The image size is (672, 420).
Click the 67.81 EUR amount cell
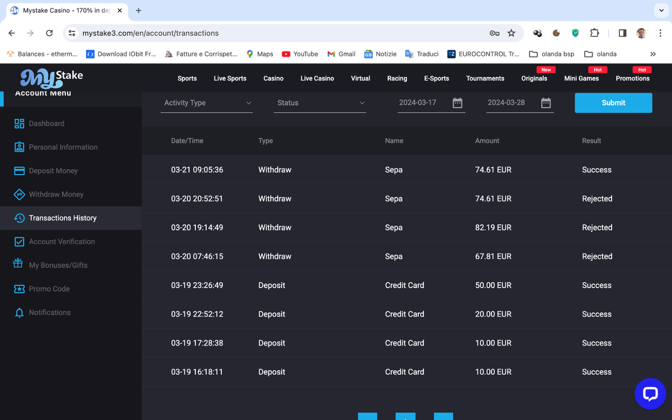click(x=493, y=257)
